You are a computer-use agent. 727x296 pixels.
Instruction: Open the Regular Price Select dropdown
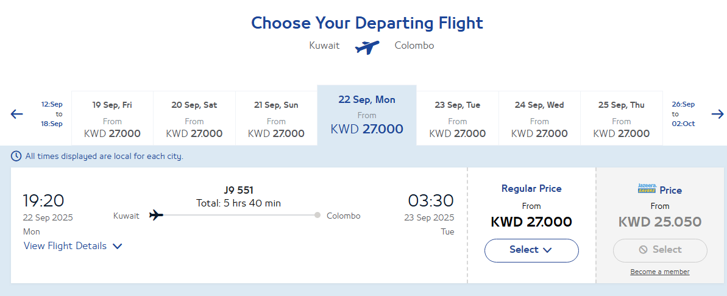[x=531, y=250]
